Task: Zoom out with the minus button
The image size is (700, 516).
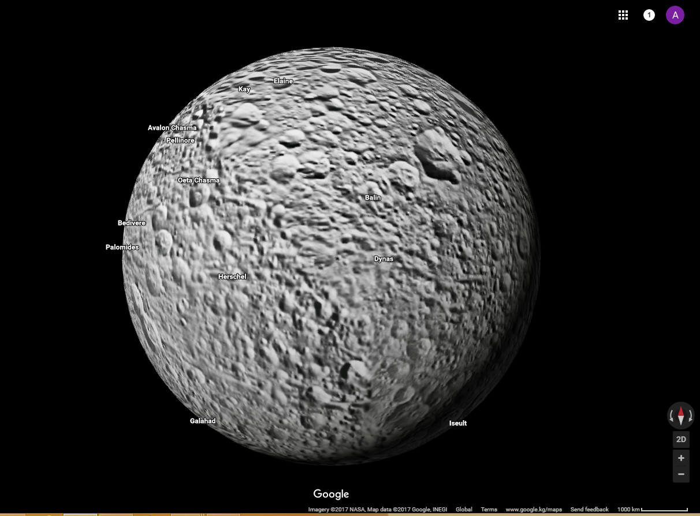Action: (x=681, y=474)
